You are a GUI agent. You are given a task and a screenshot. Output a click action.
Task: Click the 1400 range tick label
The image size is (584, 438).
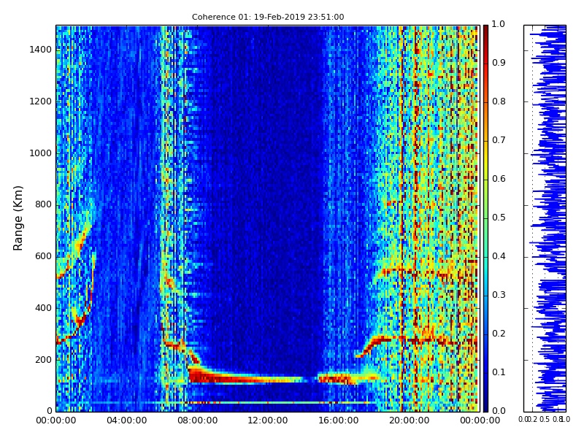pyautogui.click(x=41, y=50)
